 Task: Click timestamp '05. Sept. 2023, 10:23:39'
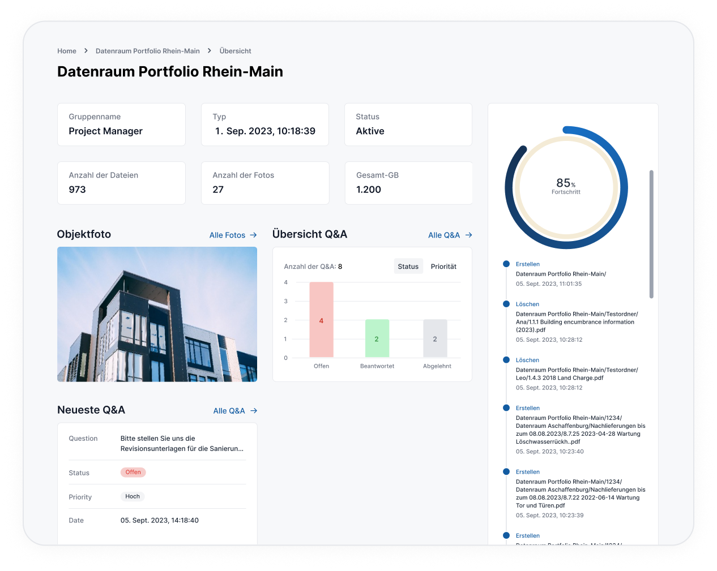click(x=549, y=516)
